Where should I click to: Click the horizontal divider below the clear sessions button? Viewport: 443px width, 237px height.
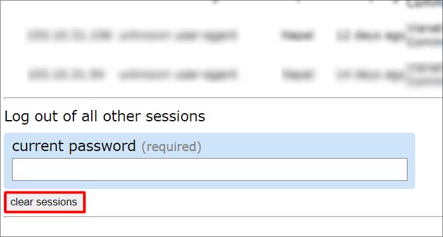223,217
